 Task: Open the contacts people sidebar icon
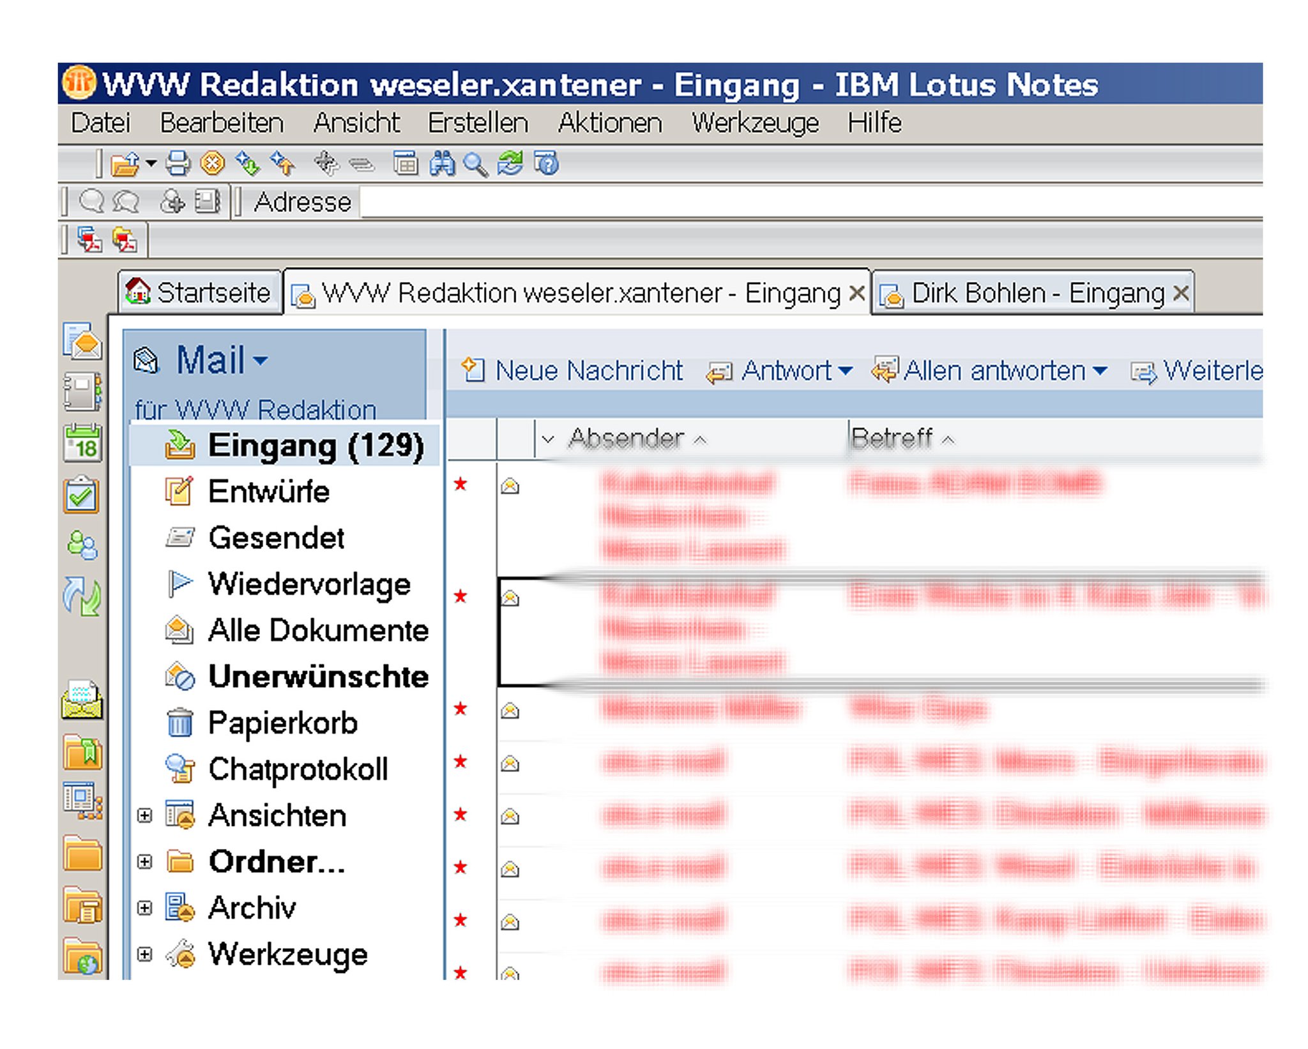82,546
